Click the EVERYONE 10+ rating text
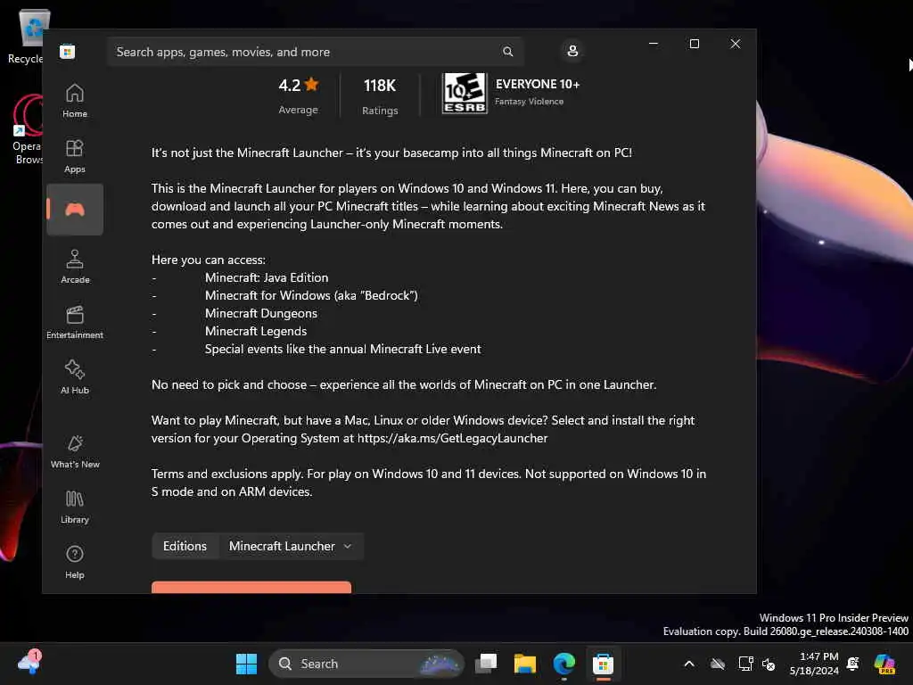This screenshot has width=913, height=685. click(x=538, y=85)
